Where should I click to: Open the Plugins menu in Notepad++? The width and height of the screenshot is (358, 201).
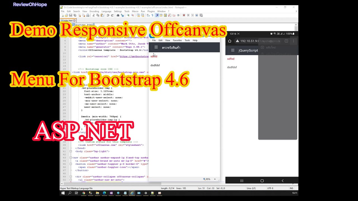point(151,11)
